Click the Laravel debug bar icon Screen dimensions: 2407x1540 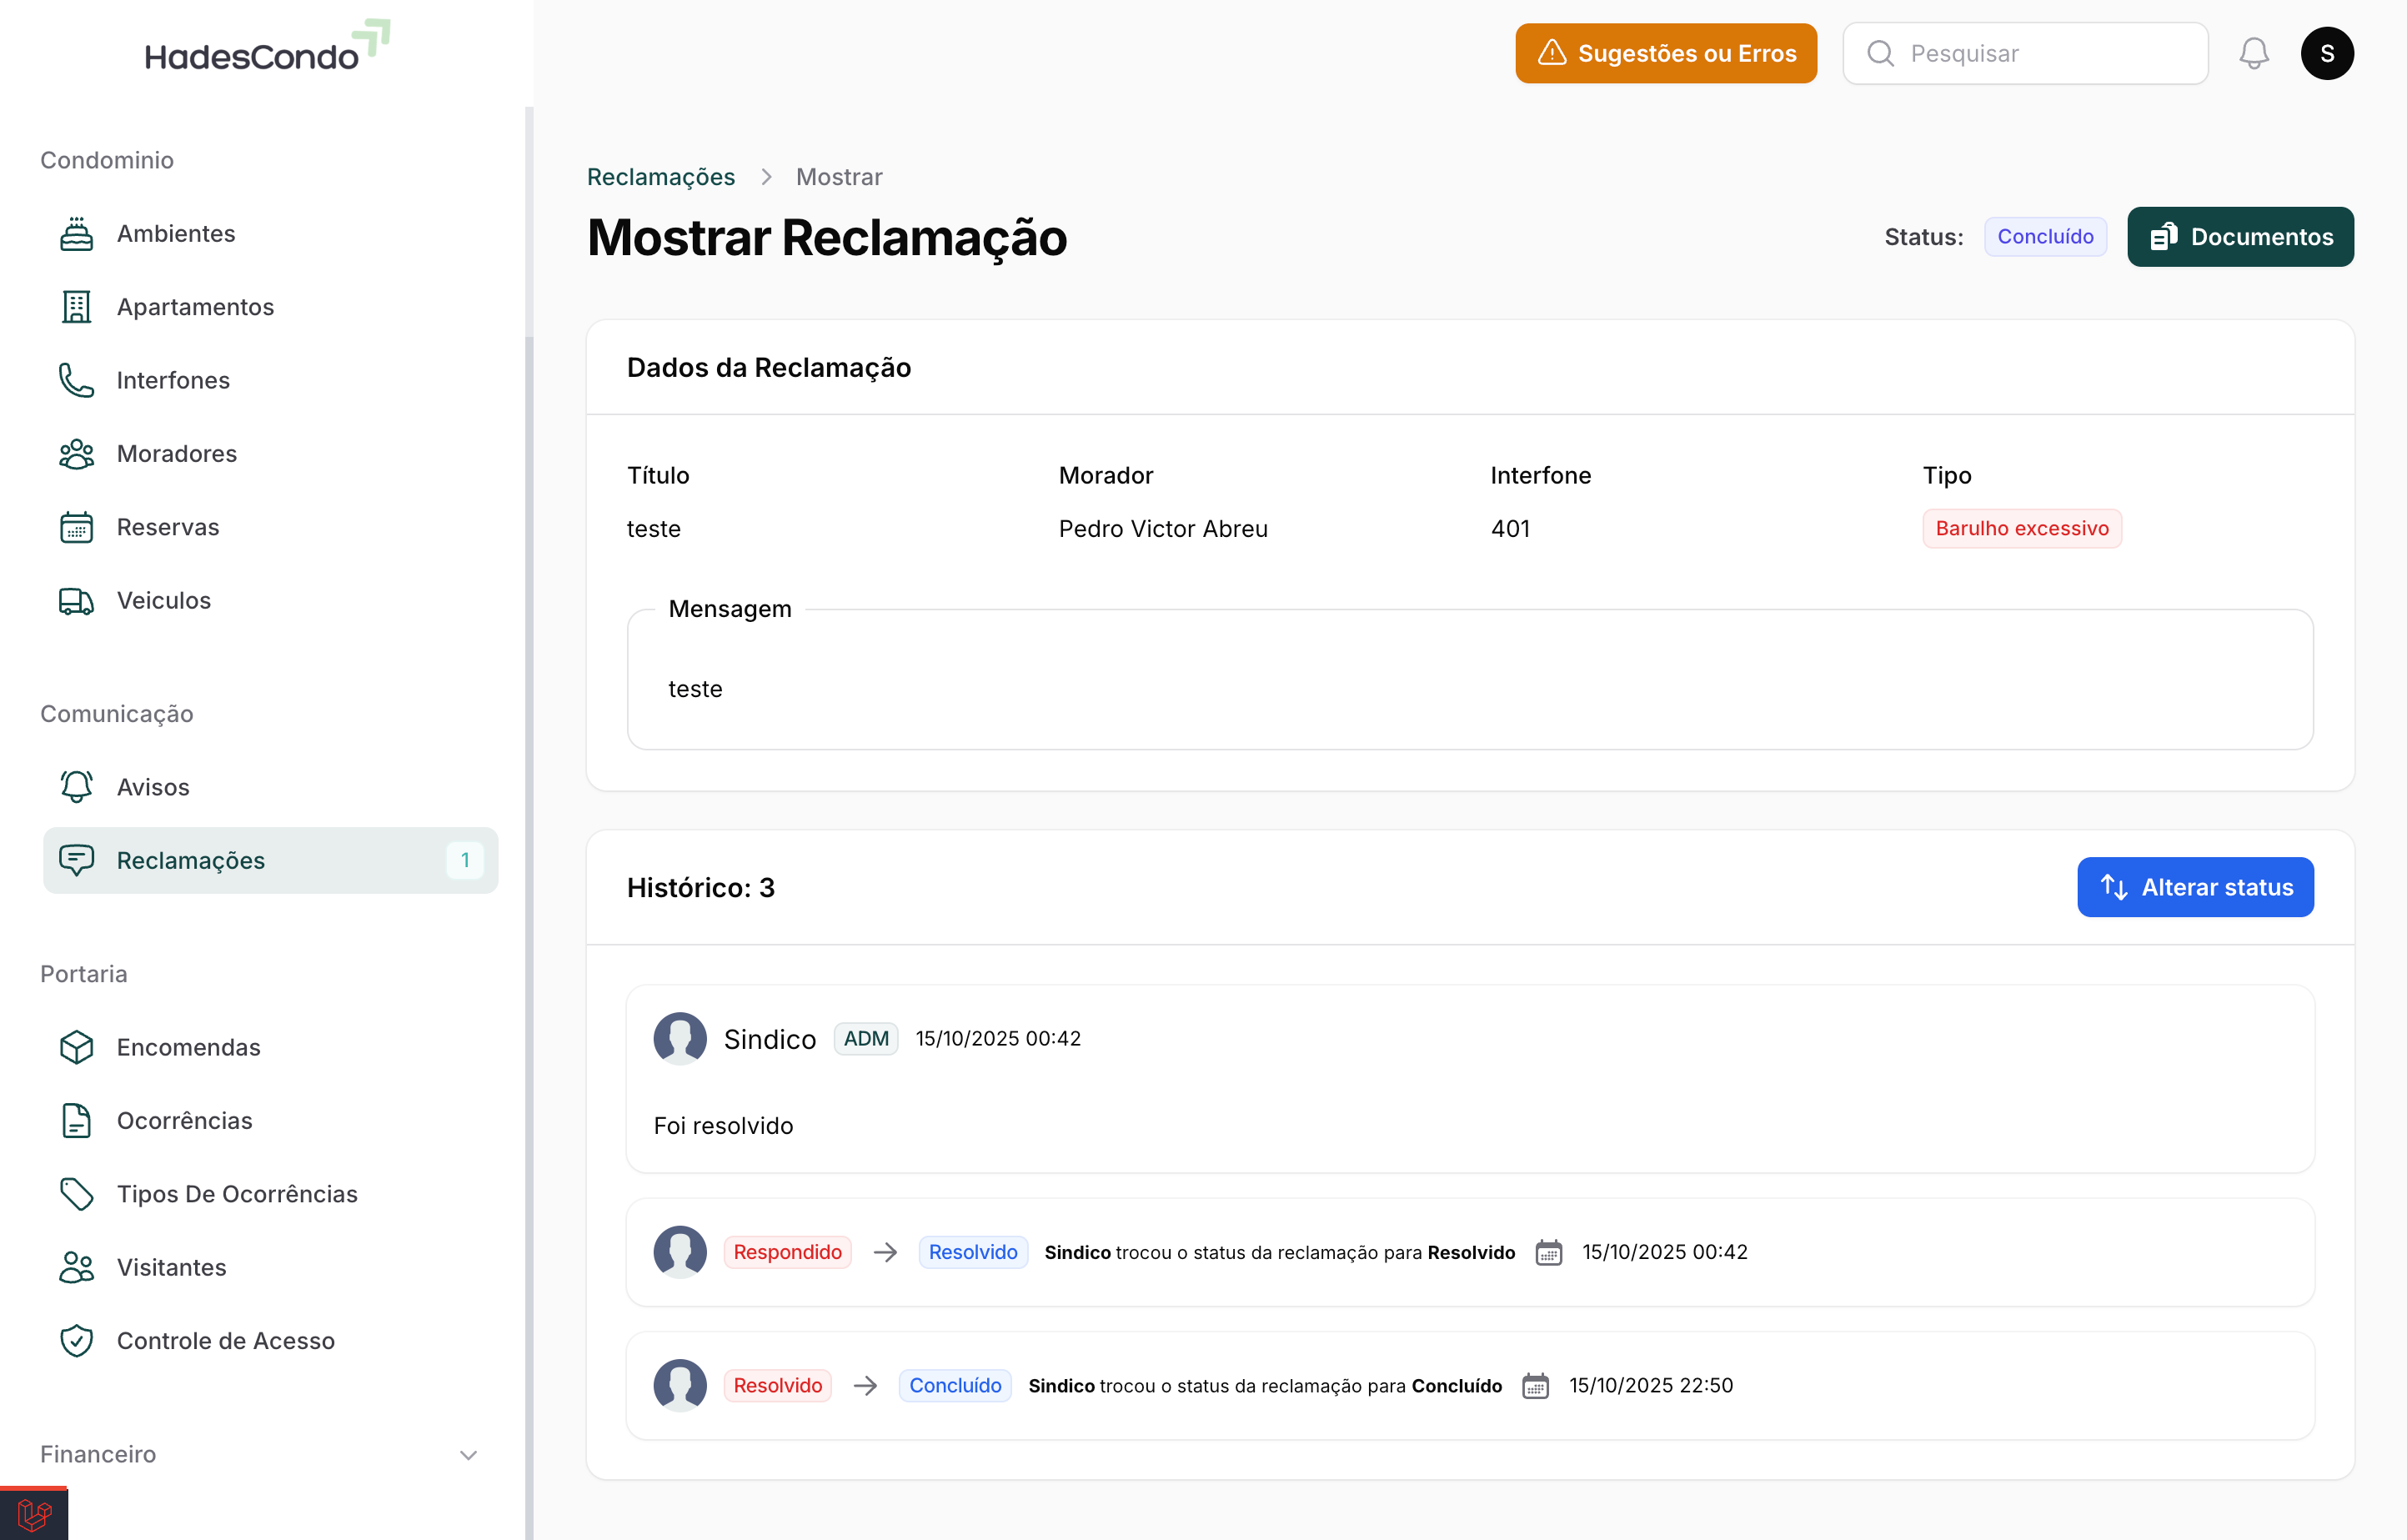(x=33, y=1514)
